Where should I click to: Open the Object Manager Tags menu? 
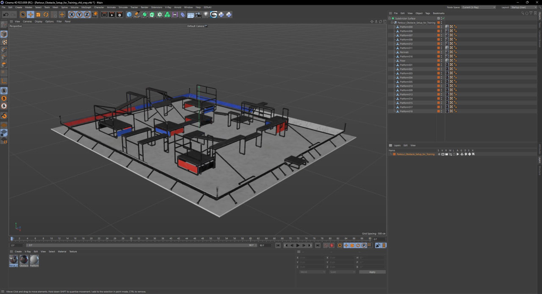427,13
